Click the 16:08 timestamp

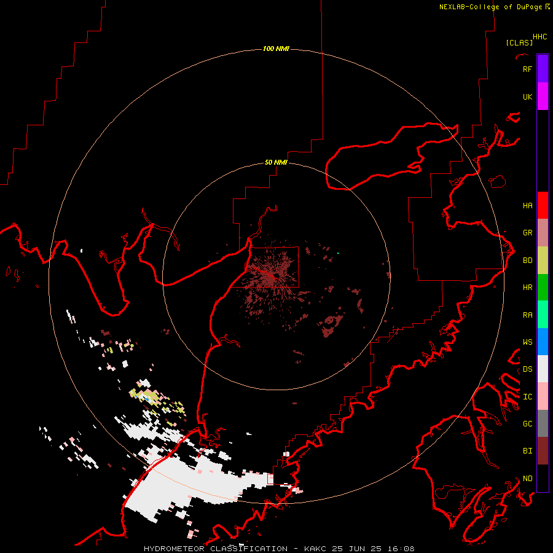(402, 549)
